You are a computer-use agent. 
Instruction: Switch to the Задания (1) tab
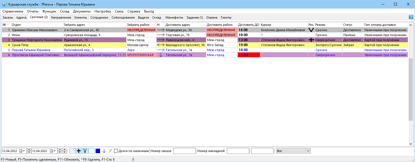pos(194,17)
